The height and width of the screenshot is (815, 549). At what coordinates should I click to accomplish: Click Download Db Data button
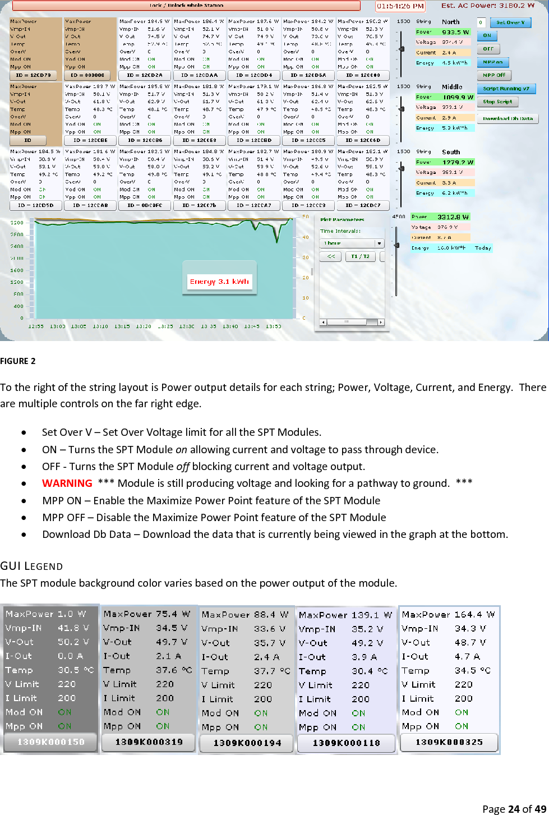(508, 118)
